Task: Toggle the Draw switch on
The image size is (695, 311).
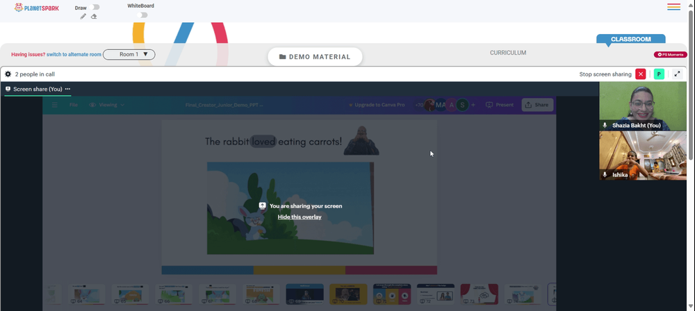Action: click(95, 7)
